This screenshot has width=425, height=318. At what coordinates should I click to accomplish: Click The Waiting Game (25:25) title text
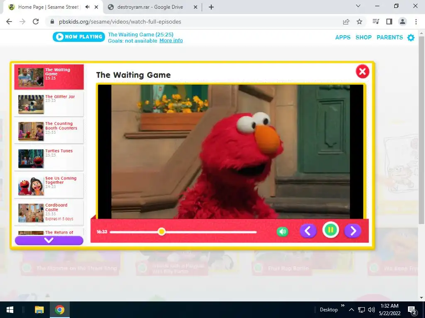(141, 34)
